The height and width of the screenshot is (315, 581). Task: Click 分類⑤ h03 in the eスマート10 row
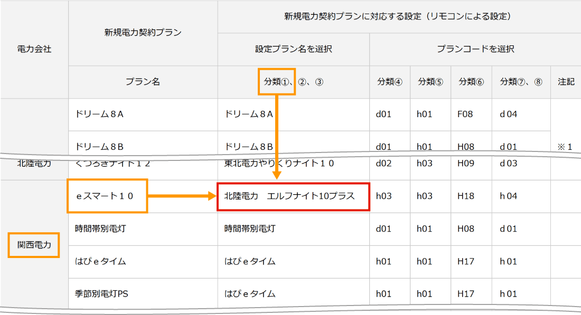click(x=424, y=196)
